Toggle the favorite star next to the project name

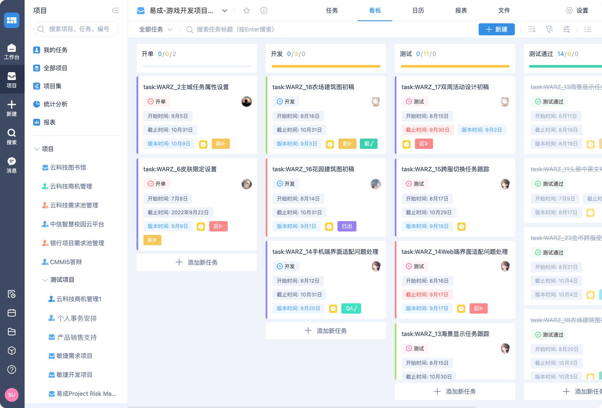click(246, 11)
